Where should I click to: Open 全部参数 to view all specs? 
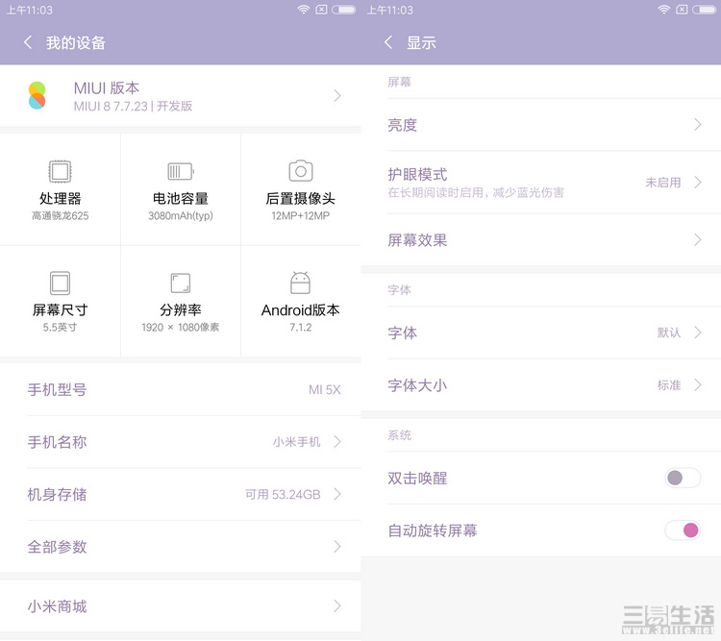tap(180, 547)
